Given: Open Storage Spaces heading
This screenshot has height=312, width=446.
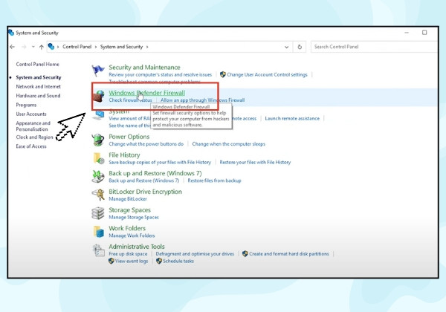Looking at the screenshot, I should [129, 210].
